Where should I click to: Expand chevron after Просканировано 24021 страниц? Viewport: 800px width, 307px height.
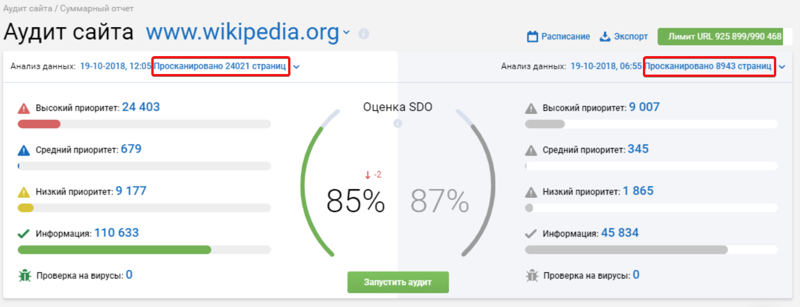tap(296, 67)
